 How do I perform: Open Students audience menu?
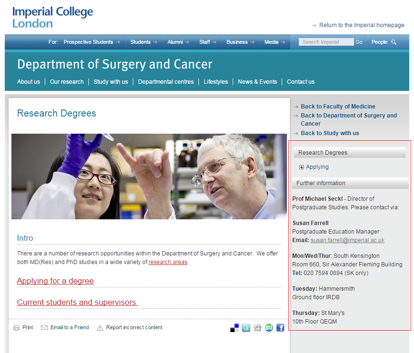point(144,42)
